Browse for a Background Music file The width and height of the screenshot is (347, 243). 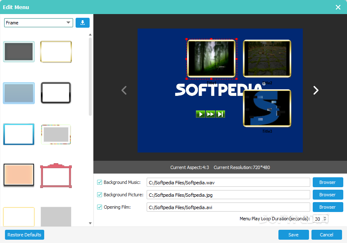[328, 182]
